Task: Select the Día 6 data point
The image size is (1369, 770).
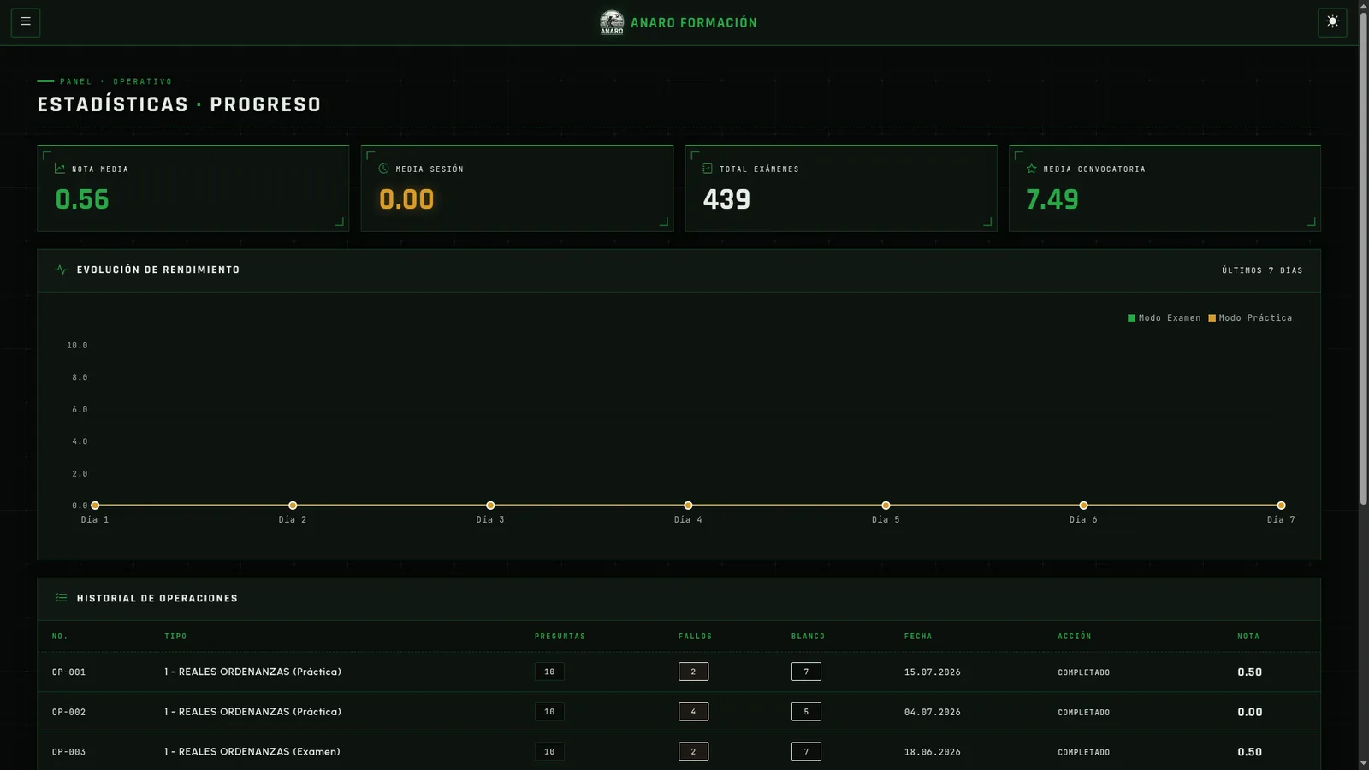Action: point(1083,506)
